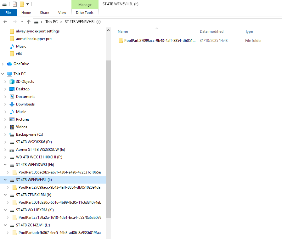Open the OneDrive cloud icon in sidebar
The width and height of the screenshot is (282, 239).
click(x=9, y=64)
